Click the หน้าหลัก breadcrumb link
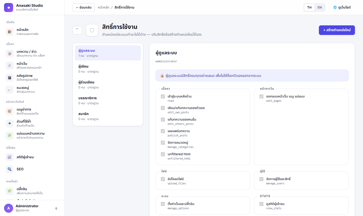The image size is (363, 216). 104,8
